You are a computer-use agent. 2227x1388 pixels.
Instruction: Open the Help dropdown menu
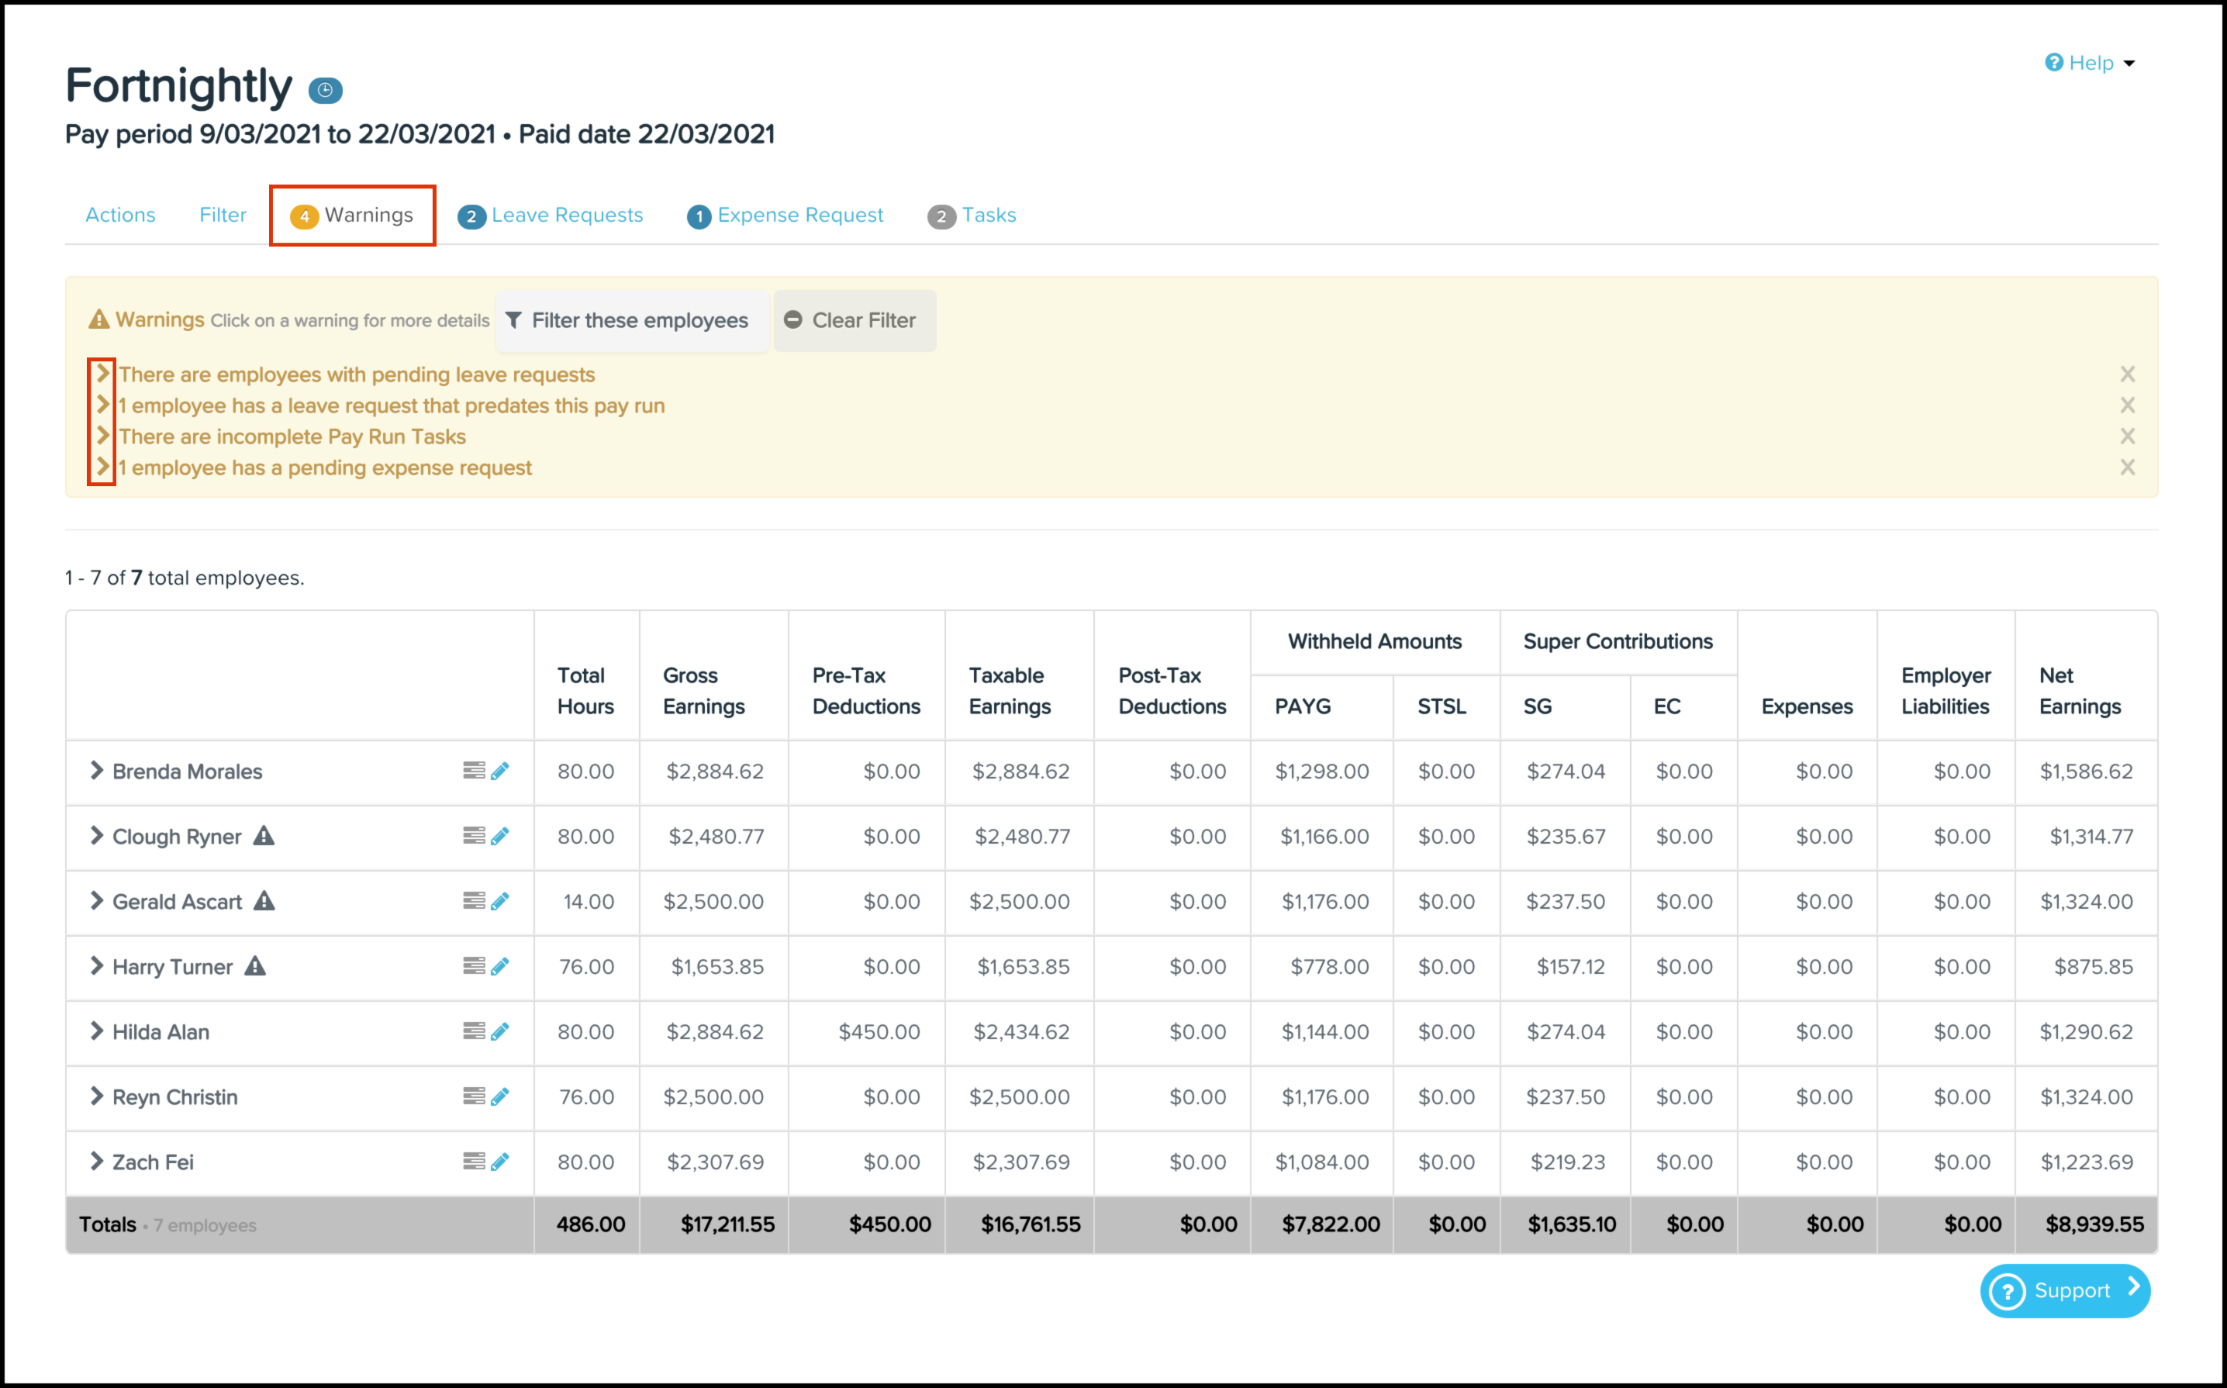point(2091,63)
